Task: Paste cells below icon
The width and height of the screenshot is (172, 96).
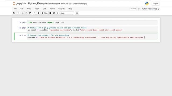Action: (30, 13)
